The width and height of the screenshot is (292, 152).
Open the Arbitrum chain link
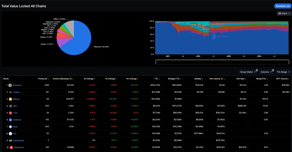(17, 120)
